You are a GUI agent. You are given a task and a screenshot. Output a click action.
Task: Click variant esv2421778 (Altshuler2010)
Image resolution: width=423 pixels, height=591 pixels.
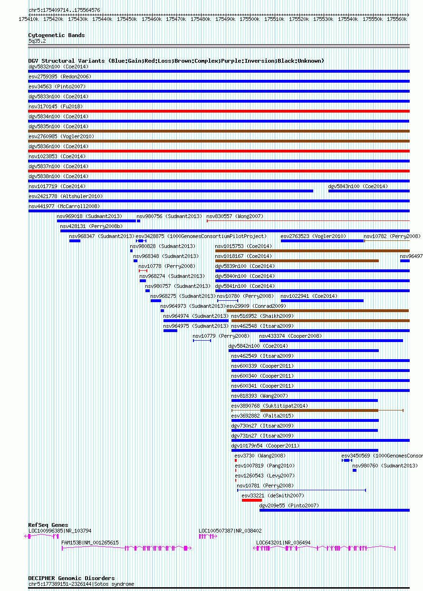pos(219,201)
